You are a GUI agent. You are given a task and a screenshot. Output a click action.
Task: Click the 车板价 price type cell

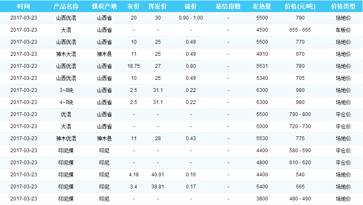pyautogui.click(x=343, y=30)
